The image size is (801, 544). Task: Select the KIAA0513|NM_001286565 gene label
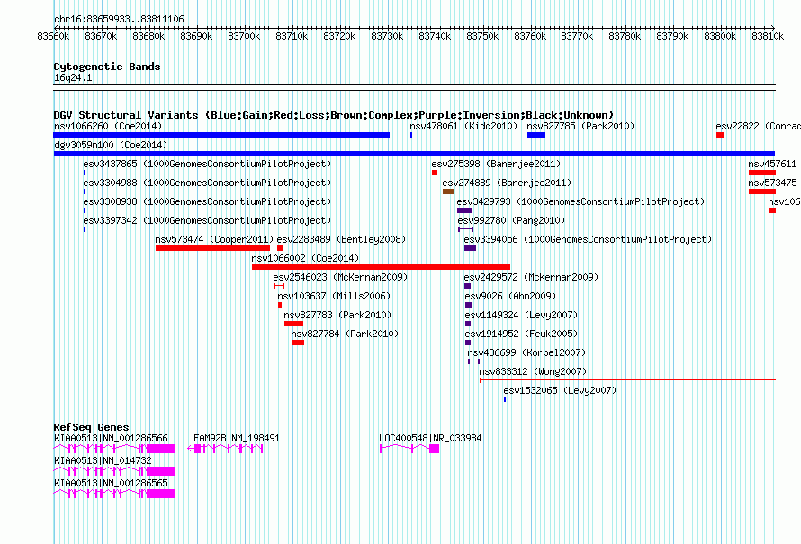(111, 483)
